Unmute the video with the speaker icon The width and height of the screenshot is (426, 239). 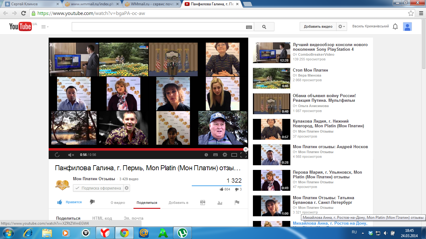pos(71,155)
